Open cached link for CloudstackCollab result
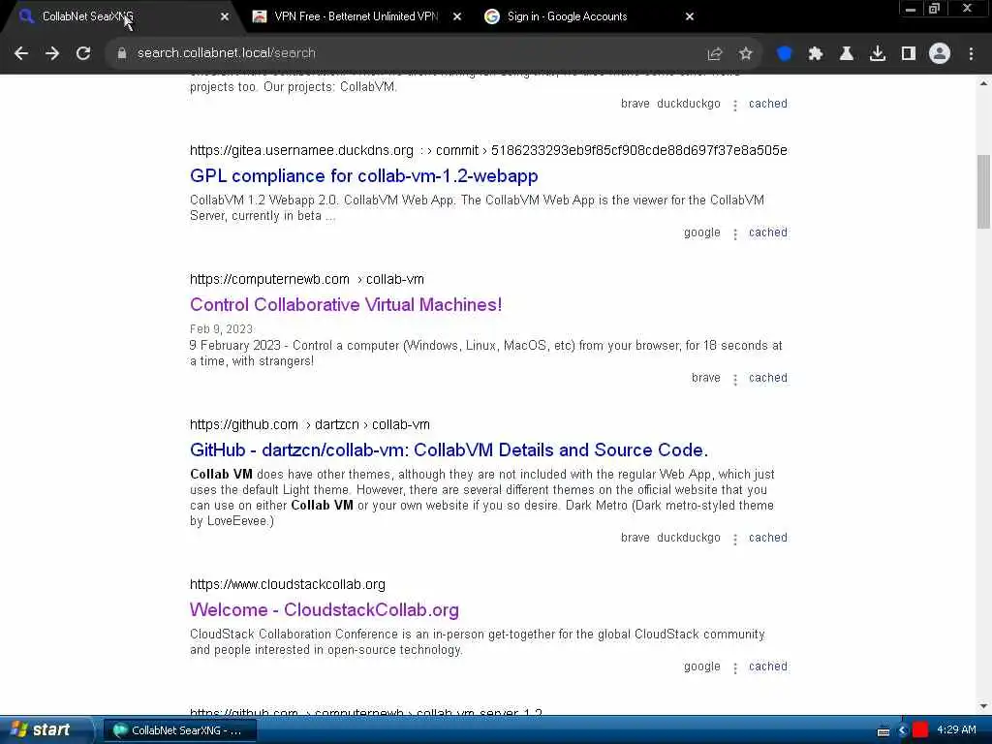992x744 pixels. [x=768, y=666]
